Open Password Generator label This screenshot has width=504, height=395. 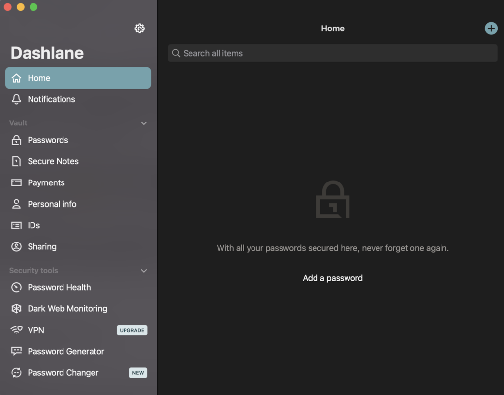[x=66, y=351]
